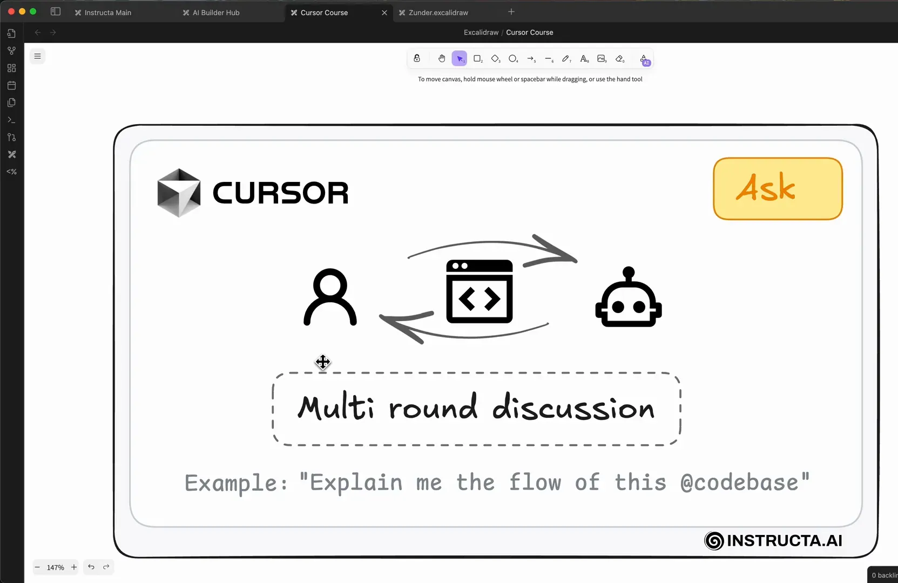Click the backlinks status bar entry
Viewport: 898px width, 583px height.
point(884,575)
